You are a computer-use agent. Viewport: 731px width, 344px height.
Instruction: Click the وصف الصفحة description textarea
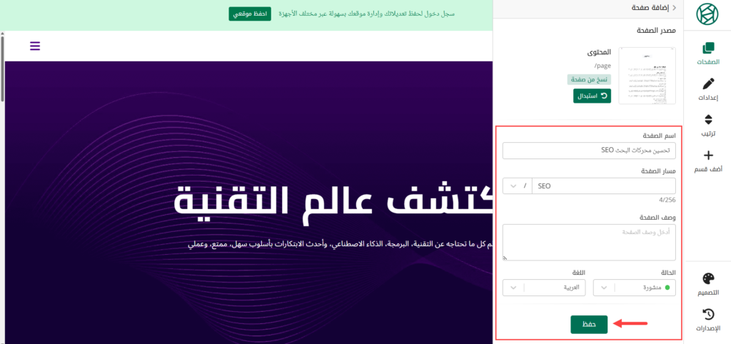point(589,243)
